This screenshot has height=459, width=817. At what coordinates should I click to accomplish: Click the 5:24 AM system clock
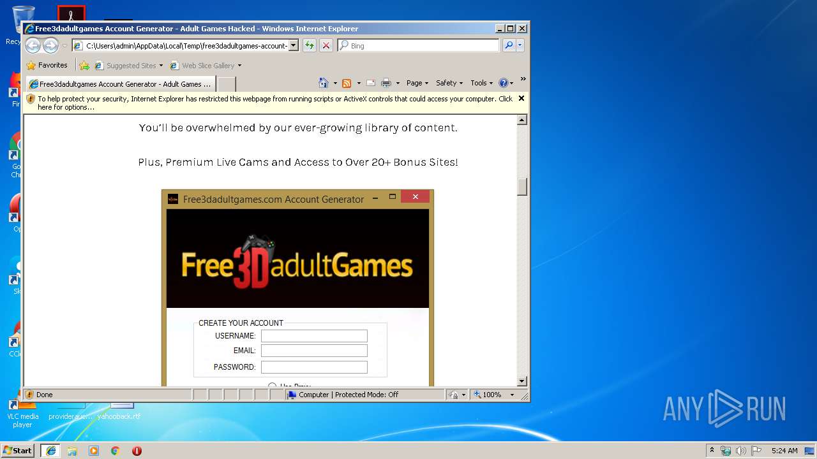784,451
